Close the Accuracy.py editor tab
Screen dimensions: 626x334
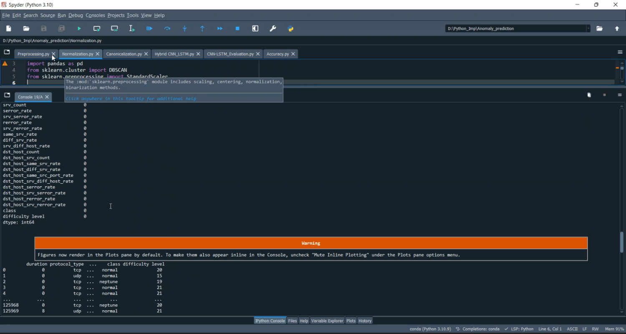293,54
